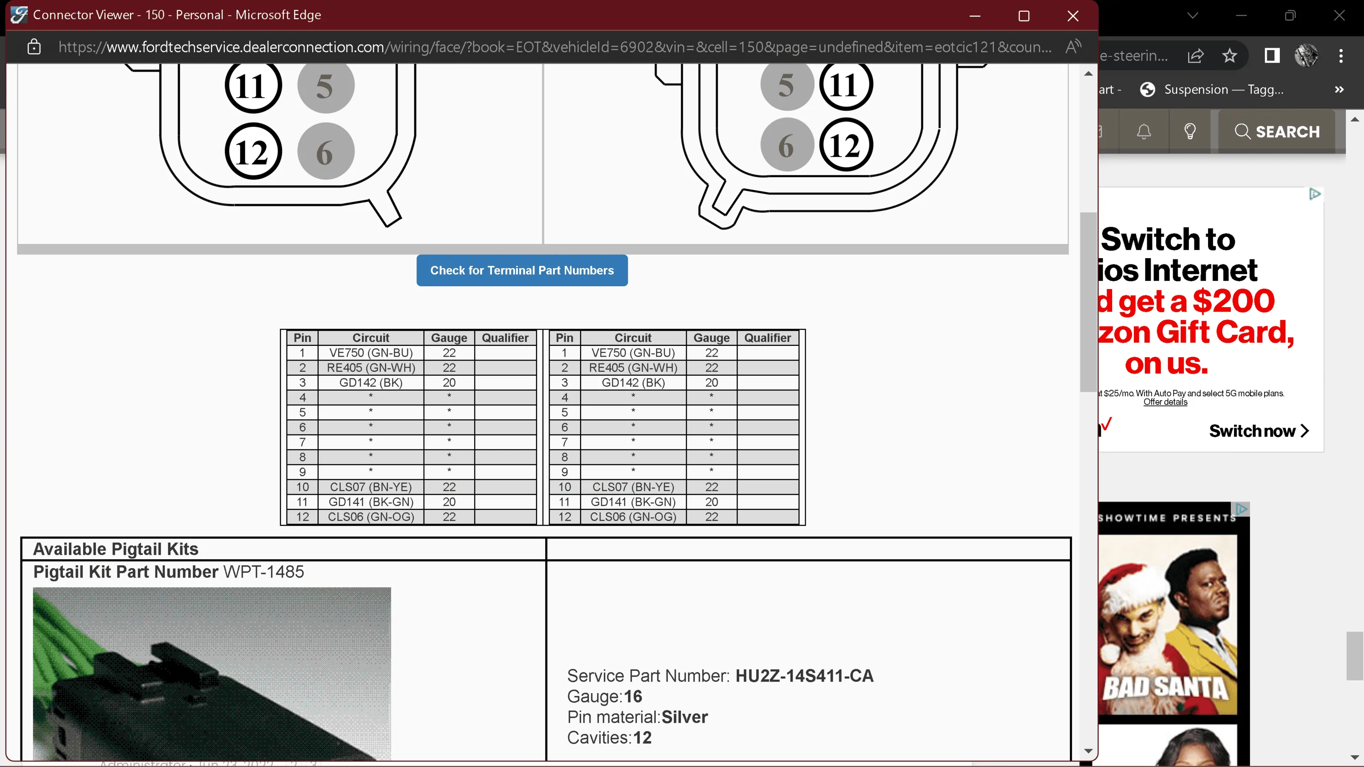Click ad choices icon on Showtime ad
The height and width of the screenshot is (767, 1364).
pyautogui.click(x=1242, y=509)
